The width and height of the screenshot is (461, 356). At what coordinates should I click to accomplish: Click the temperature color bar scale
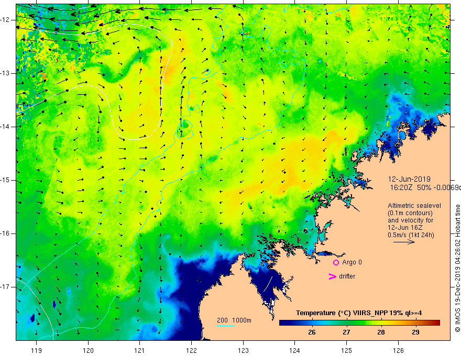pos(359,323)
